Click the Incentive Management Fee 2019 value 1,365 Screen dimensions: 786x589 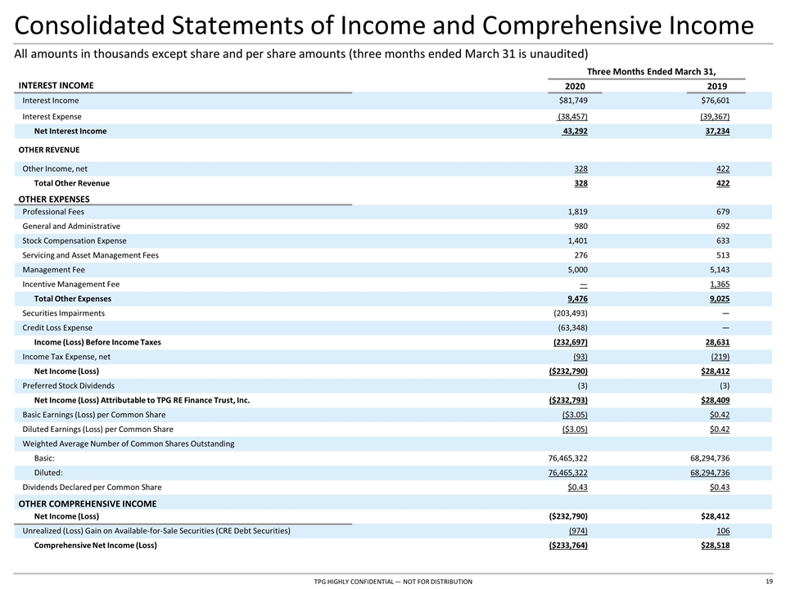tap(720, 285)
